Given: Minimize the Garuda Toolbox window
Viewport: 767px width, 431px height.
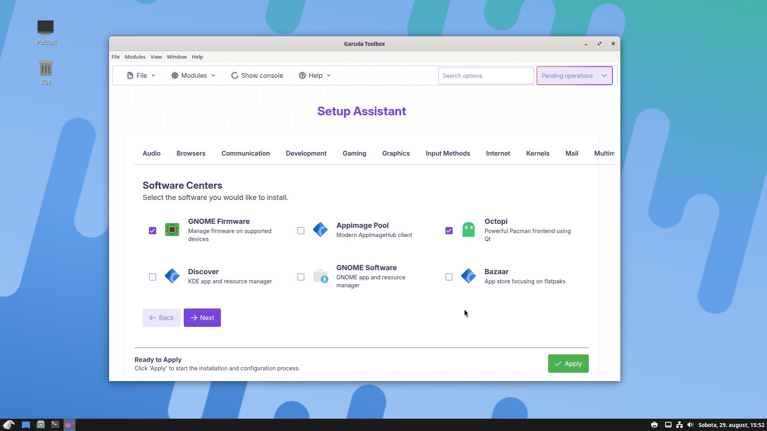Looking at the screenshot, I should (586, 44).
